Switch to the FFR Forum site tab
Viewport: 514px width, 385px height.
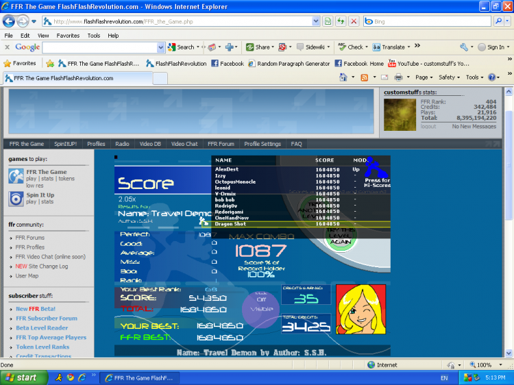point(221,144)
